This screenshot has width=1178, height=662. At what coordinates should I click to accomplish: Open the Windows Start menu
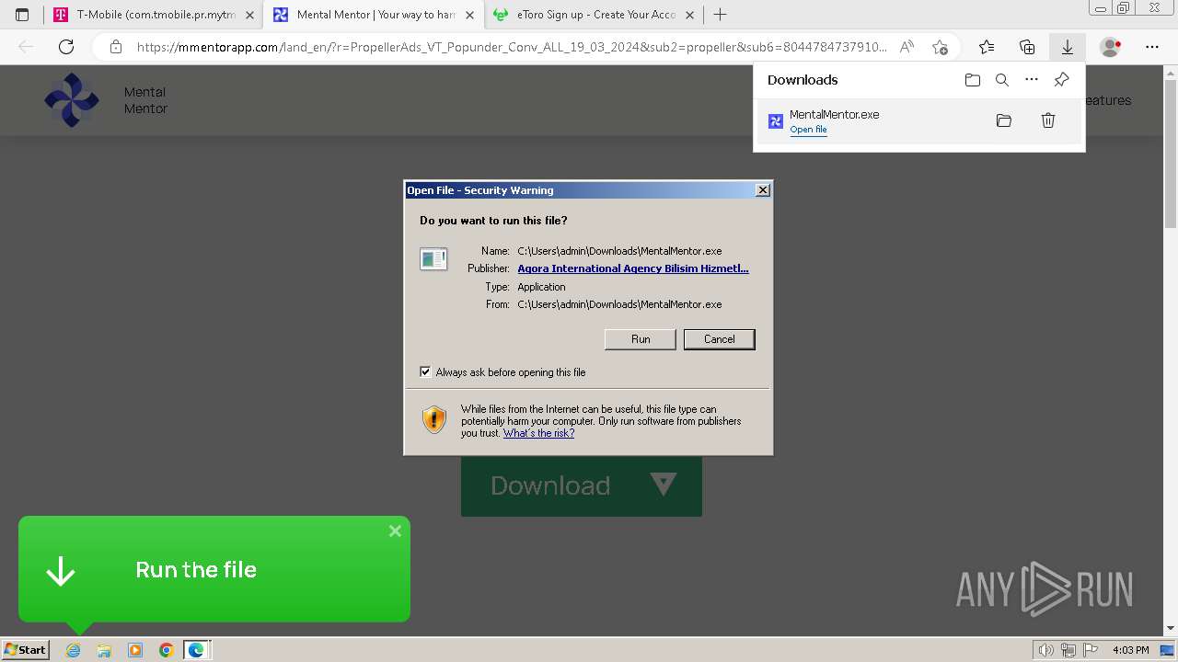pyautogui.click(x=26, y=649)
